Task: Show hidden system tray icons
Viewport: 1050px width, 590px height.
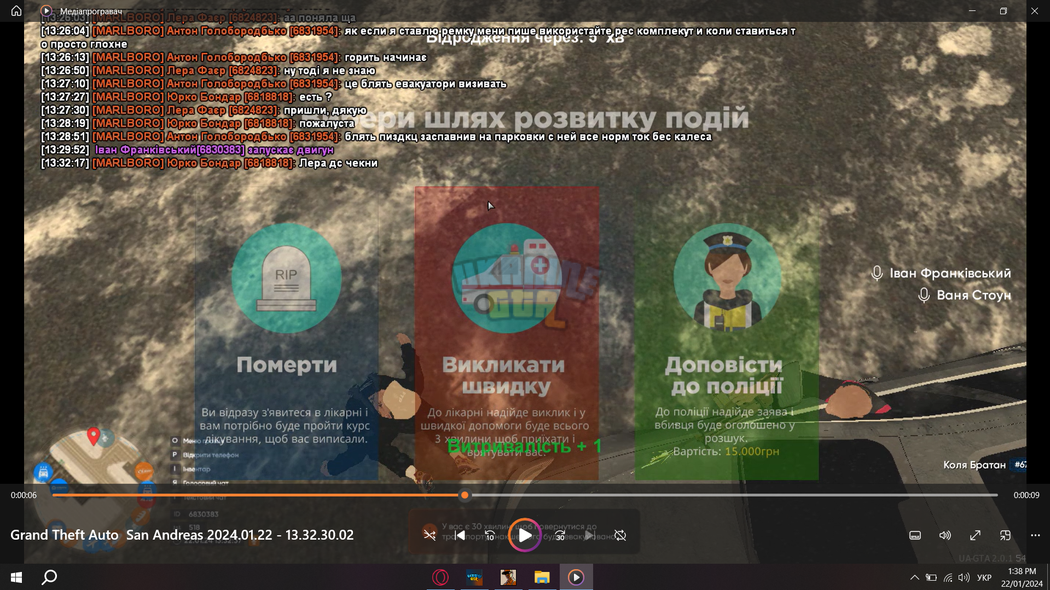Action: coord(914,577)
